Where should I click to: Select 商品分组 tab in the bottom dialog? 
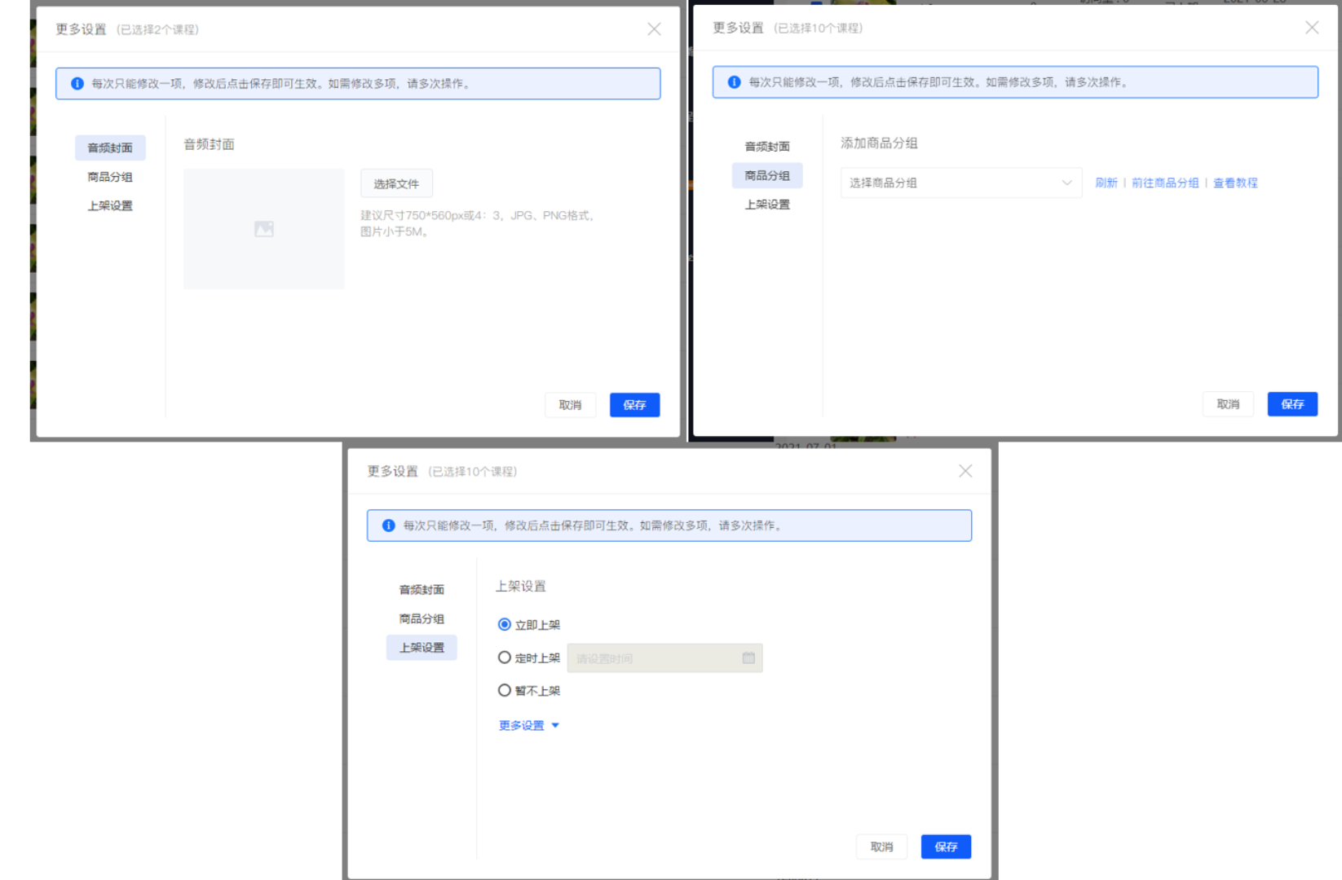point(422,618)
